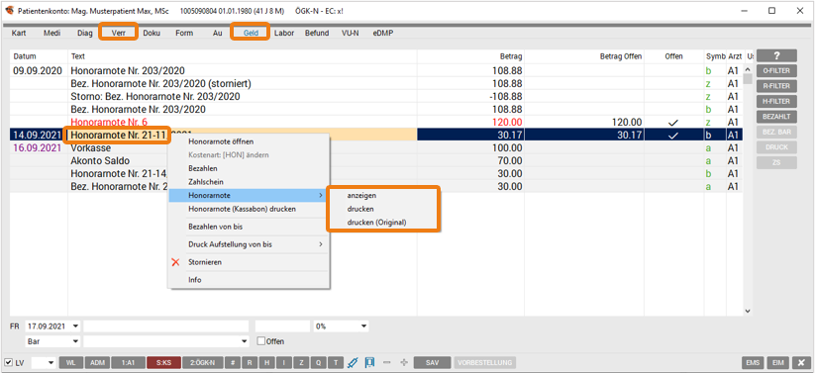Screen dimensions: 815x373
Task: Click the X close button at bottom right
Action: [802, 362]
